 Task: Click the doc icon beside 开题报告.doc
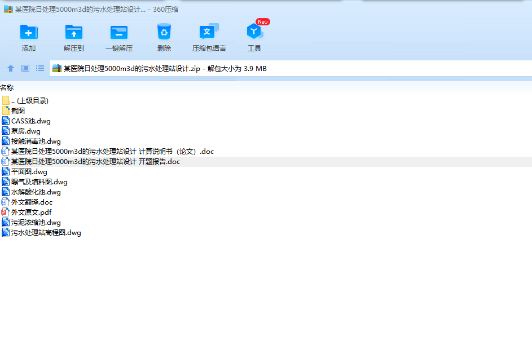tap(6, 161)
